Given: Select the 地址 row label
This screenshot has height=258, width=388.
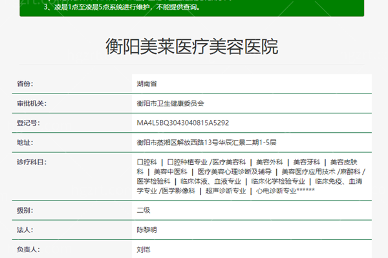Looking at the screenshot, I should tap(25, 142).
